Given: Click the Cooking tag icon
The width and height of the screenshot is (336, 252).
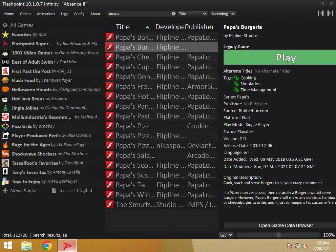Looking at the screenshot, I should point(236,78).
